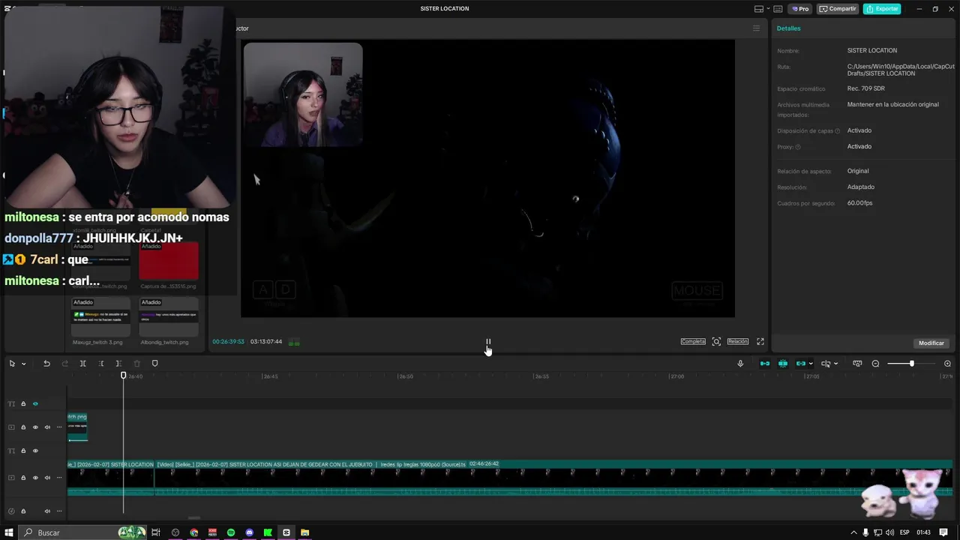Select the SISTER LOCATION main video clip
The height and width of the screenshot is (540, 960).
[x=553, y=478]
